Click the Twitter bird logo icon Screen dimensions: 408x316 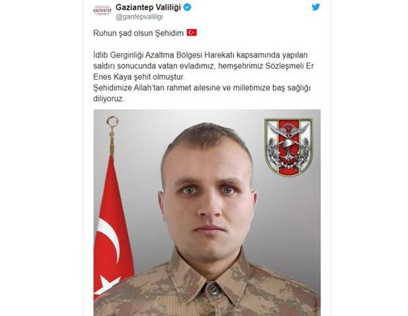click(x=316, y=7)
